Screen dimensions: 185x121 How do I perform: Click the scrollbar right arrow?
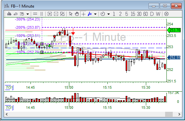pyautogui.click(x=179, y=114)
